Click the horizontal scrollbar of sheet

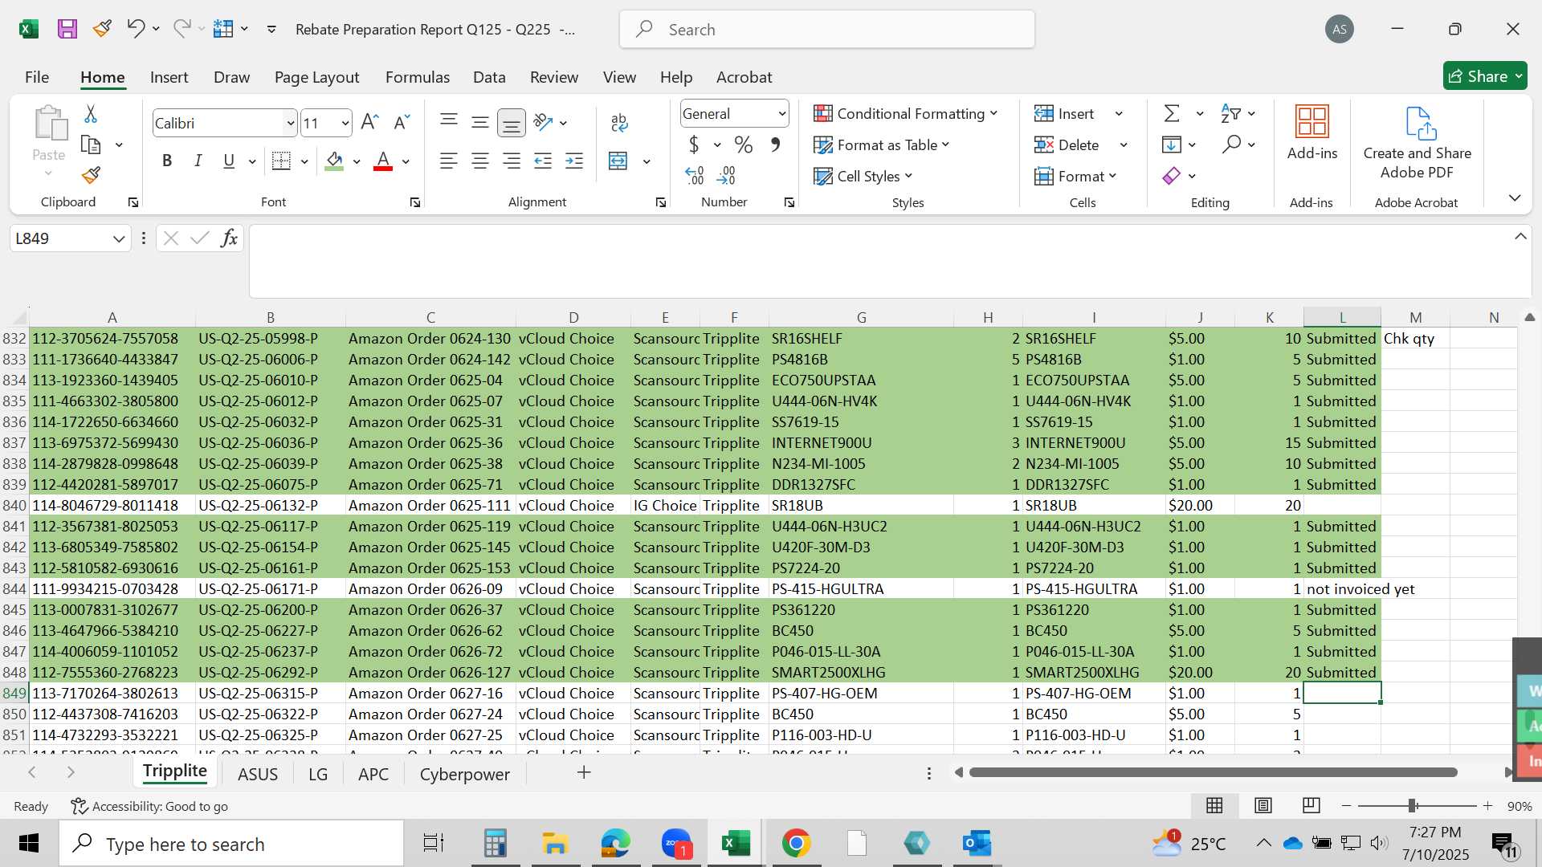(1213, 772)
